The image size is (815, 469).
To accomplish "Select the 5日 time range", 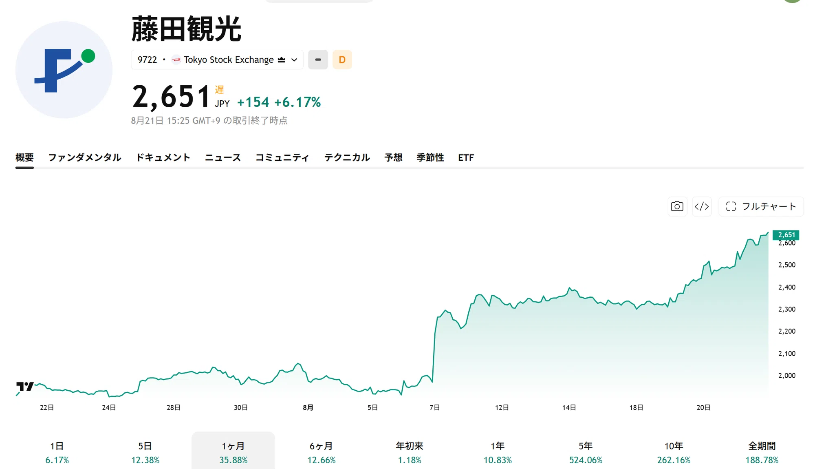I will (145, 452).
